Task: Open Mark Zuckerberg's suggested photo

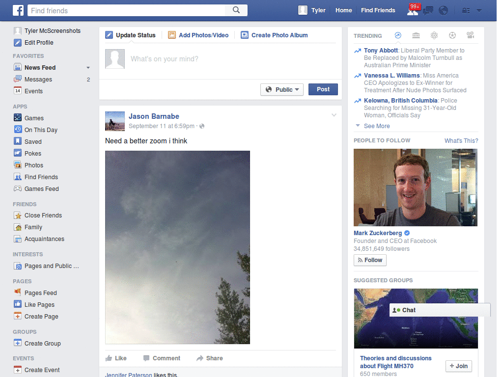Action: [x=416, y=187]
